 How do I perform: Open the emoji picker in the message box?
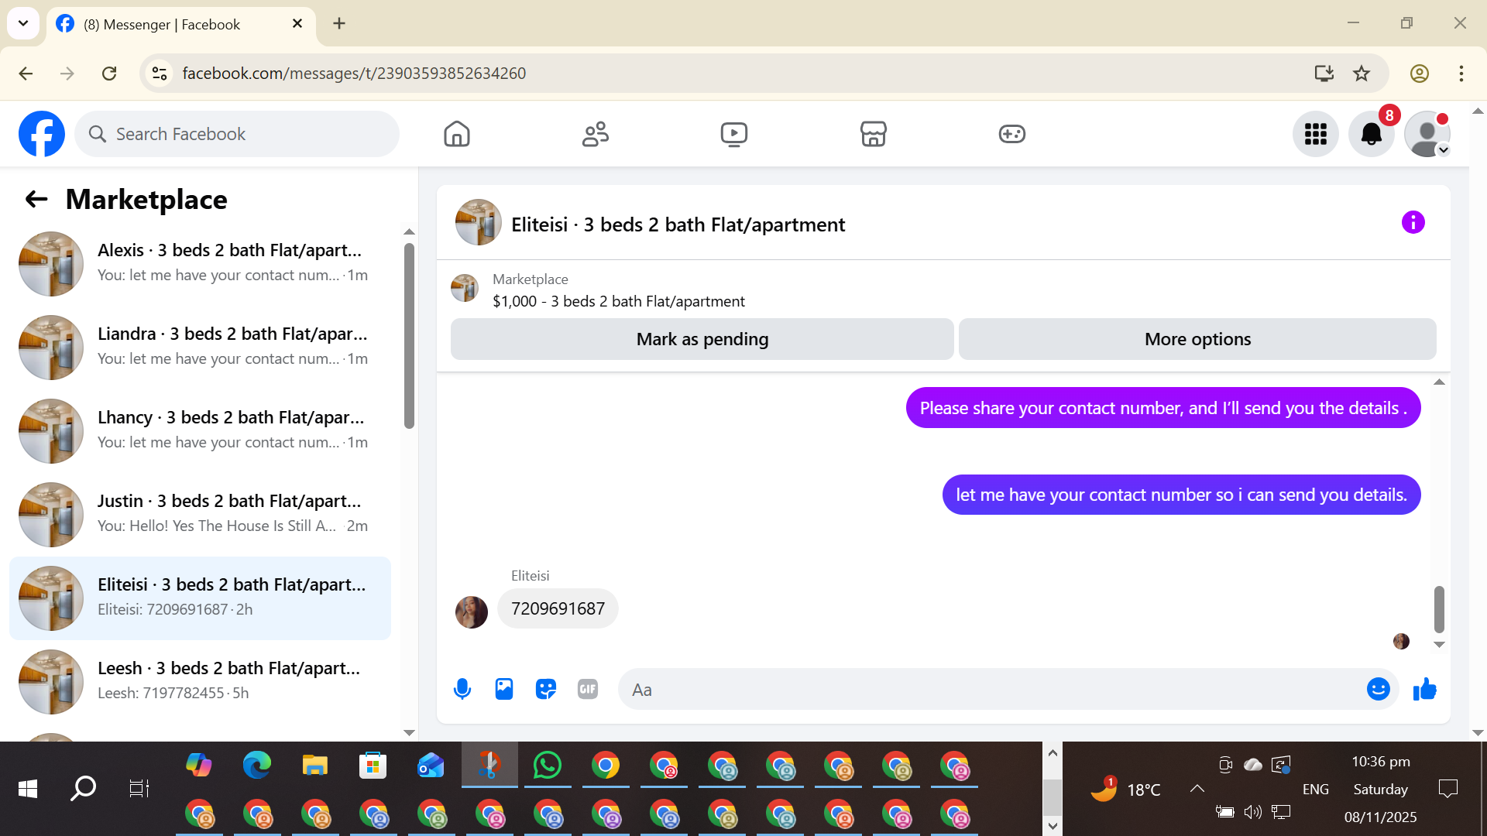(1378, 689)
